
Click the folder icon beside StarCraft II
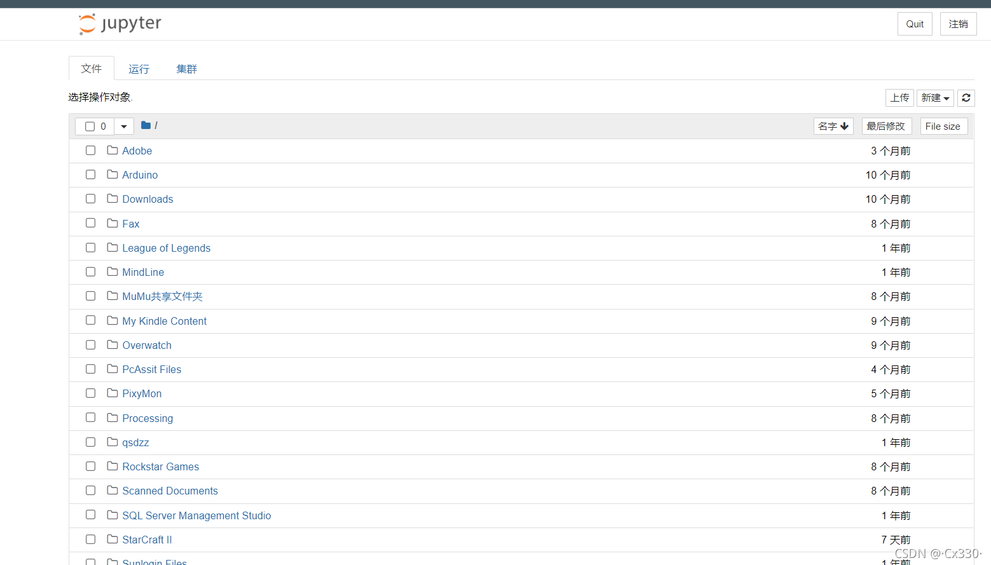click(113, 540)
